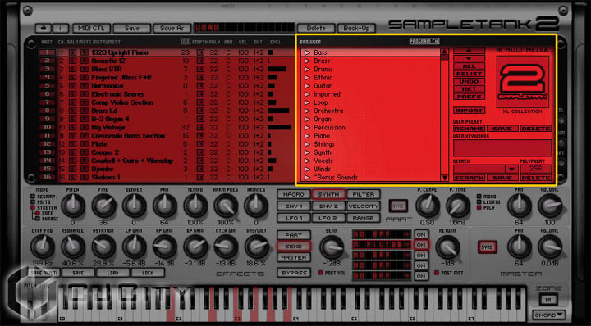Click the User Keywords input field
Image resolution: width=591 pixels, height=326 pixels.
502,147
